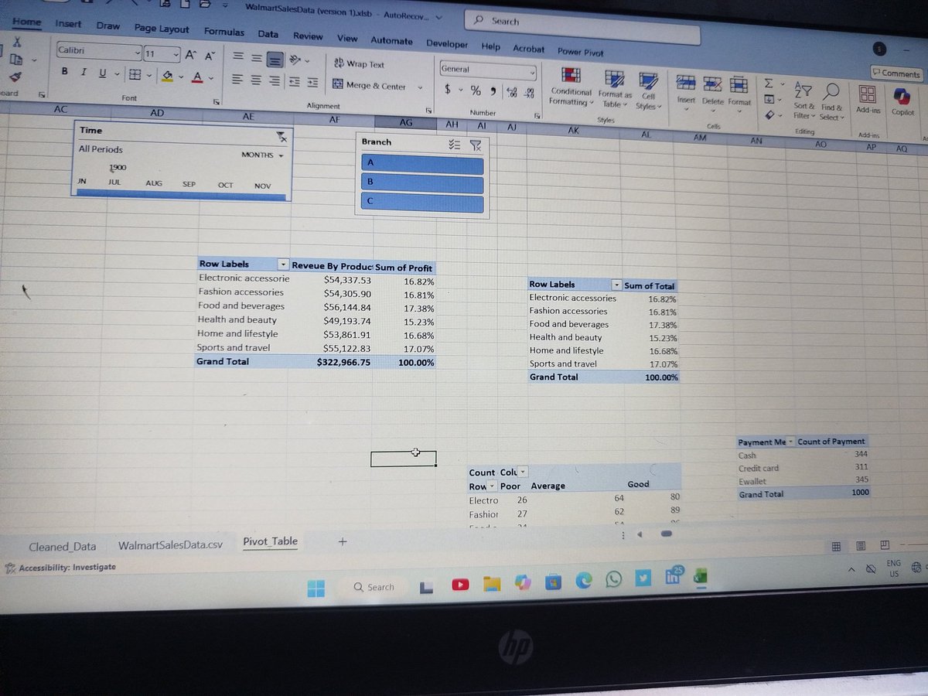Open Conditional Formatting menu

pos(571,87)
